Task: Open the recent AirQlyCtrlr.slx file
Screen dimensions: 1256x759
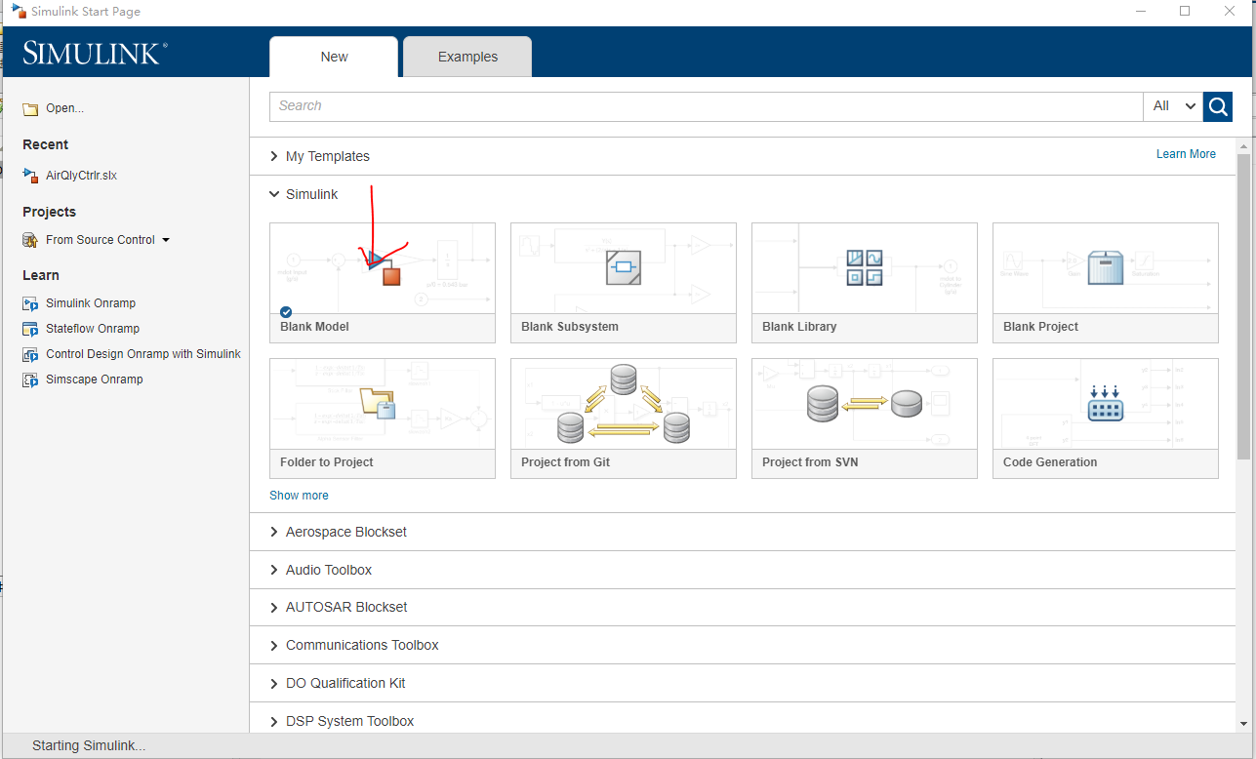Action: click(81, 176)
